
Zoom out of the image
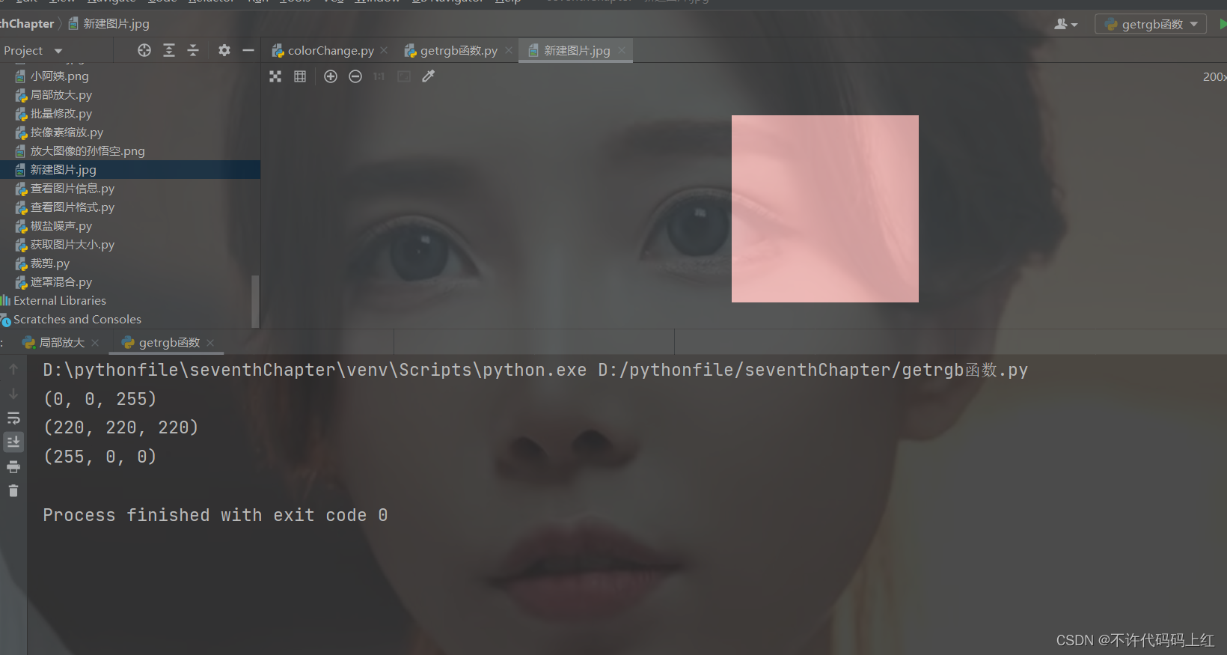(355, 76)
